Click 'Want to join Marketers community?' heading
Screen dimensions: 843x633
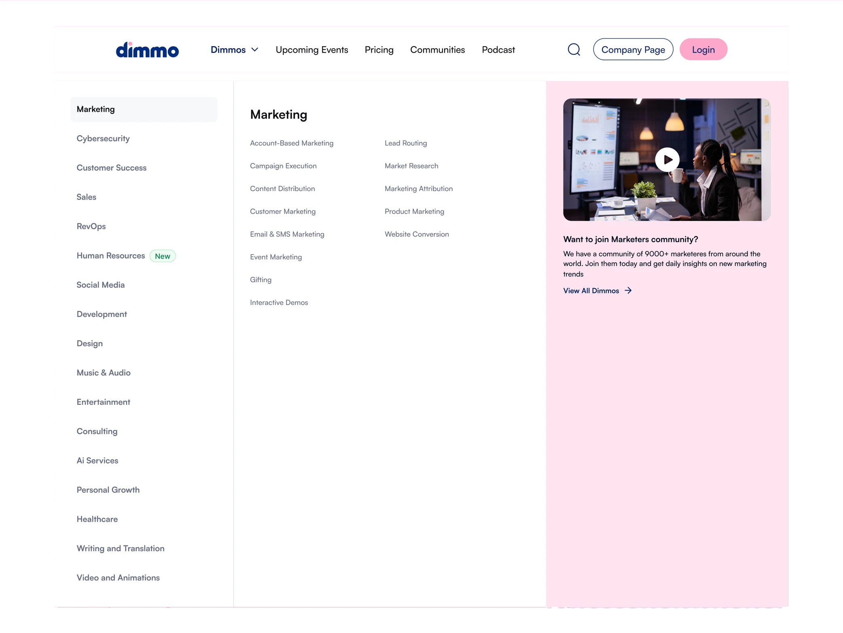[x=631, y=239]
